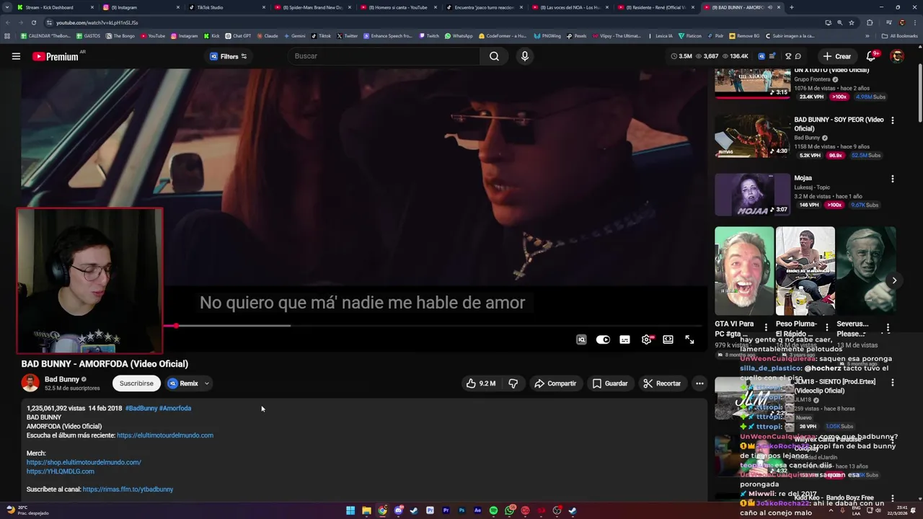Open the account avatar menu
923x519 pixels.
point(897,56)
